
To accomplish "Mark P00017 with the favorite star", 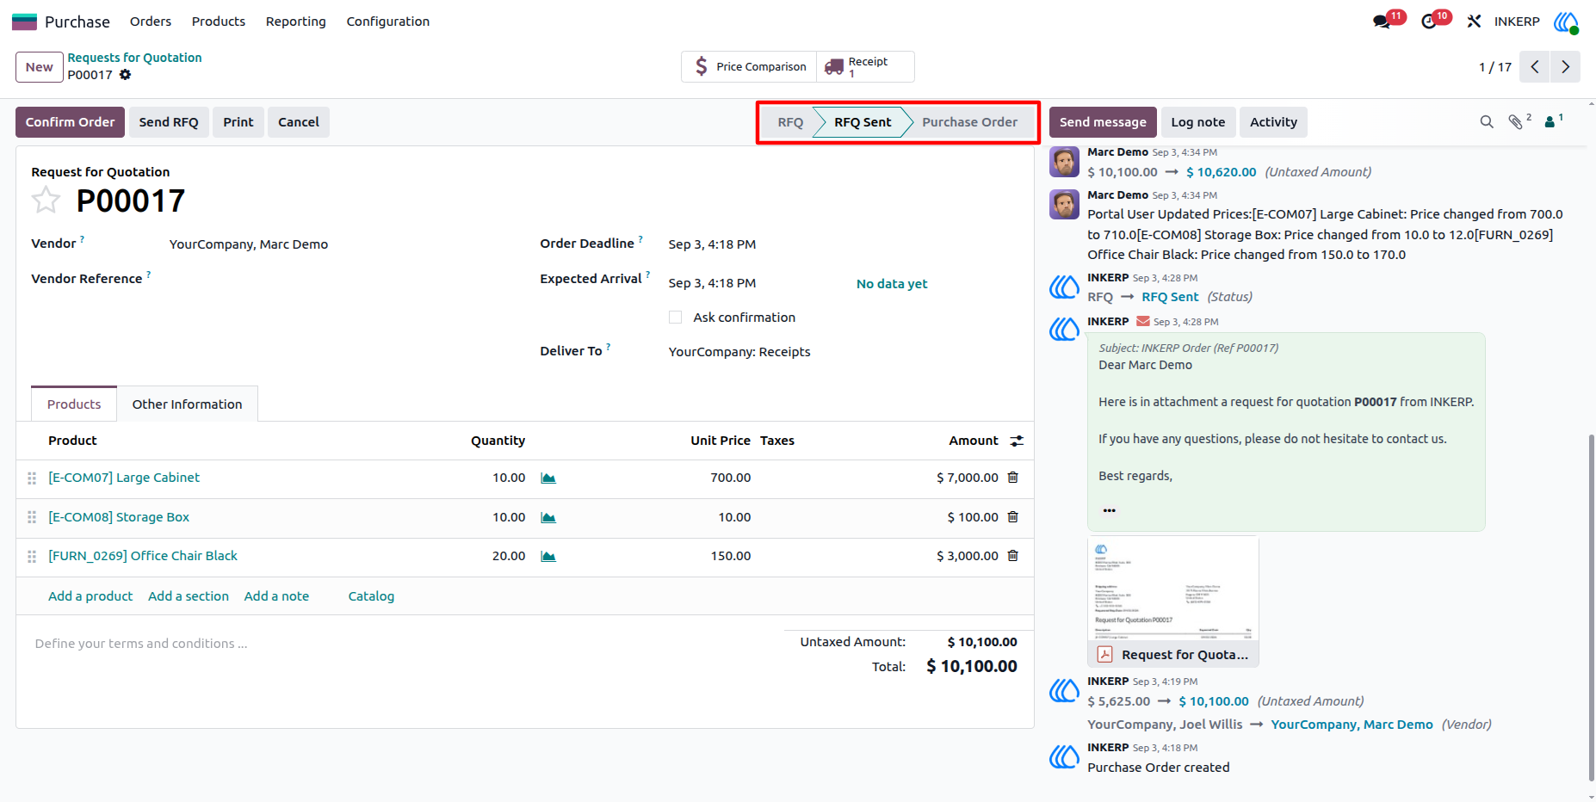I will point(46,200).
